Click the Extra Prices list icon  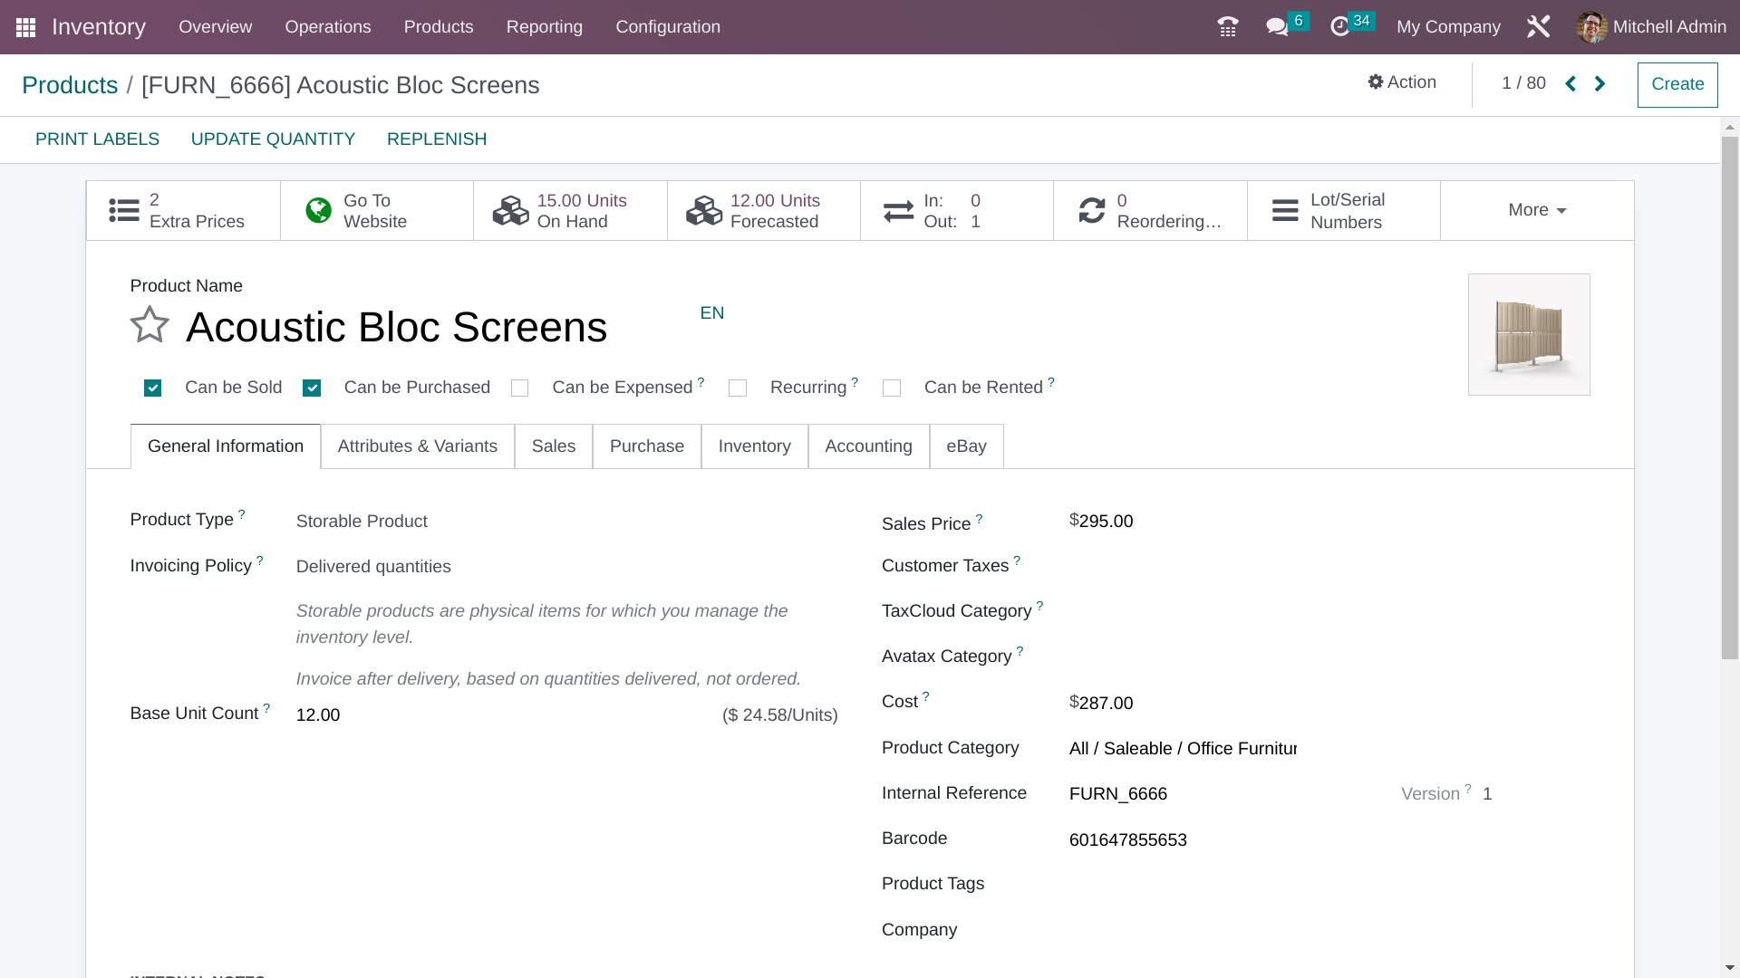coord(124,211)
